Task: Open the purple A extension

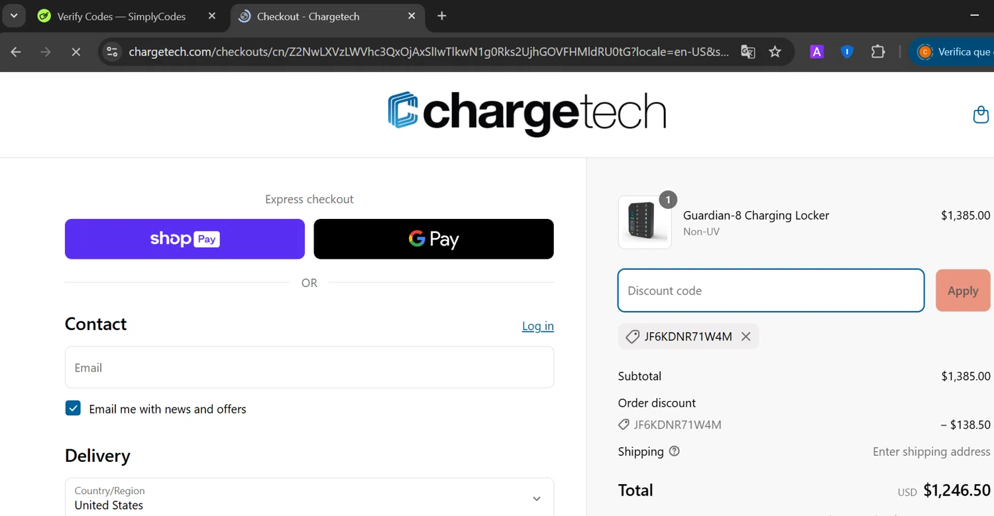Action: click(816, 52)
